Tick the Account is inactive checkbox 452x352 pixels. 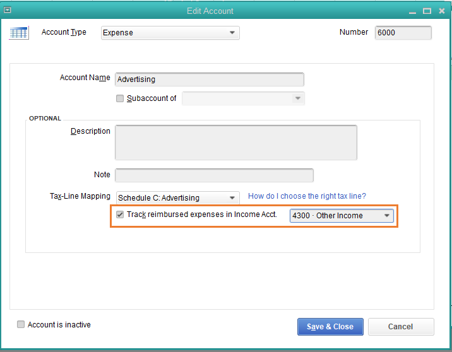tap(21, 325)
